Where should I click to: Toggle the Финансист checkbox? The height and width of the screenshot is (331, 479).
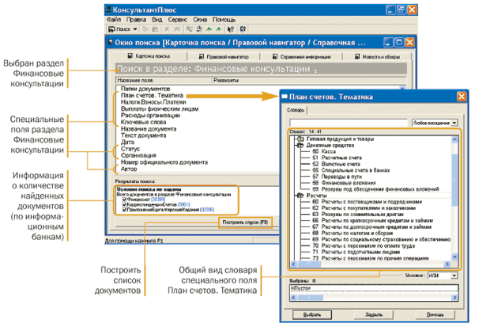(x=124, y=200)
